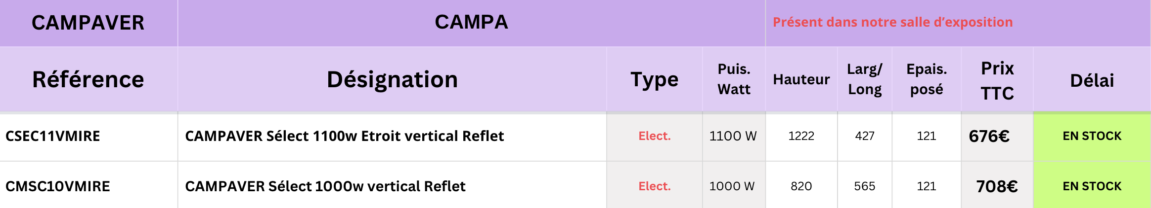Click the Puis. Watt column header
The width and height of the screenshot is (1151, 208).
point(734,79)
